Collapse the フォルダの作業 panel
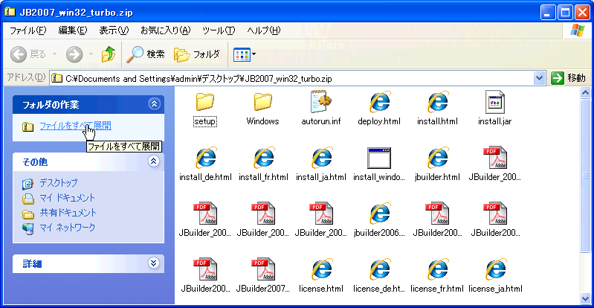The width and height of the screenshot is (594, 308). (x=154, y=105)
